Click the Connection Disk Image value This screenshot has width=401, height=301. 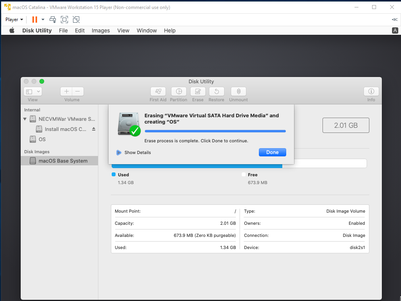click(354, 235)
